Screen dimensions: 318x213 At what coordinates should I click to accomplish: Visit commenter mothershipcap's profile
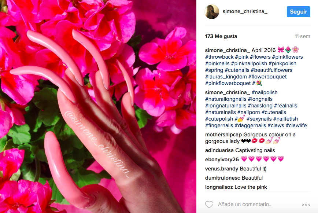pos(223,135)
